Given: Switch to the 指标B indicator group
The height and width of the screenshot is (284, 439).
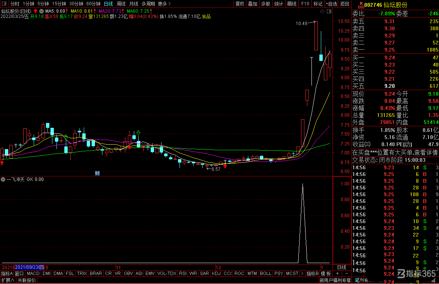Looking at the screenshot, I should point(313,274).
